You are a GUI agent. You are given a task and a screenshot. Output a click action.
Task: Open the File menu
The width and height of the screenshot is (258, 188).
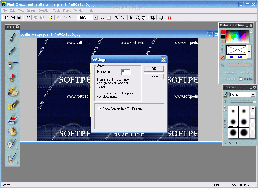tap(5, 10)
